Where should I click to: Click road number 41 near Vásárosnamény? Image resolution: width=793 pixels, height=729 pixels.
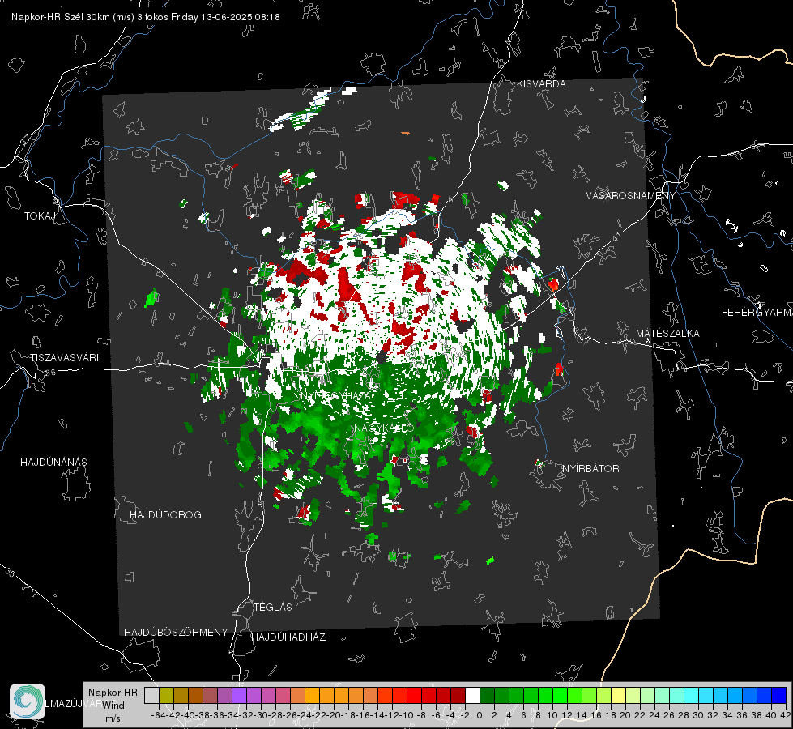coord(616,237)
